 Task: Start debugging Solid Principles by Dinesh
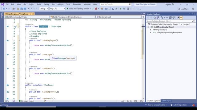point(78,9)
